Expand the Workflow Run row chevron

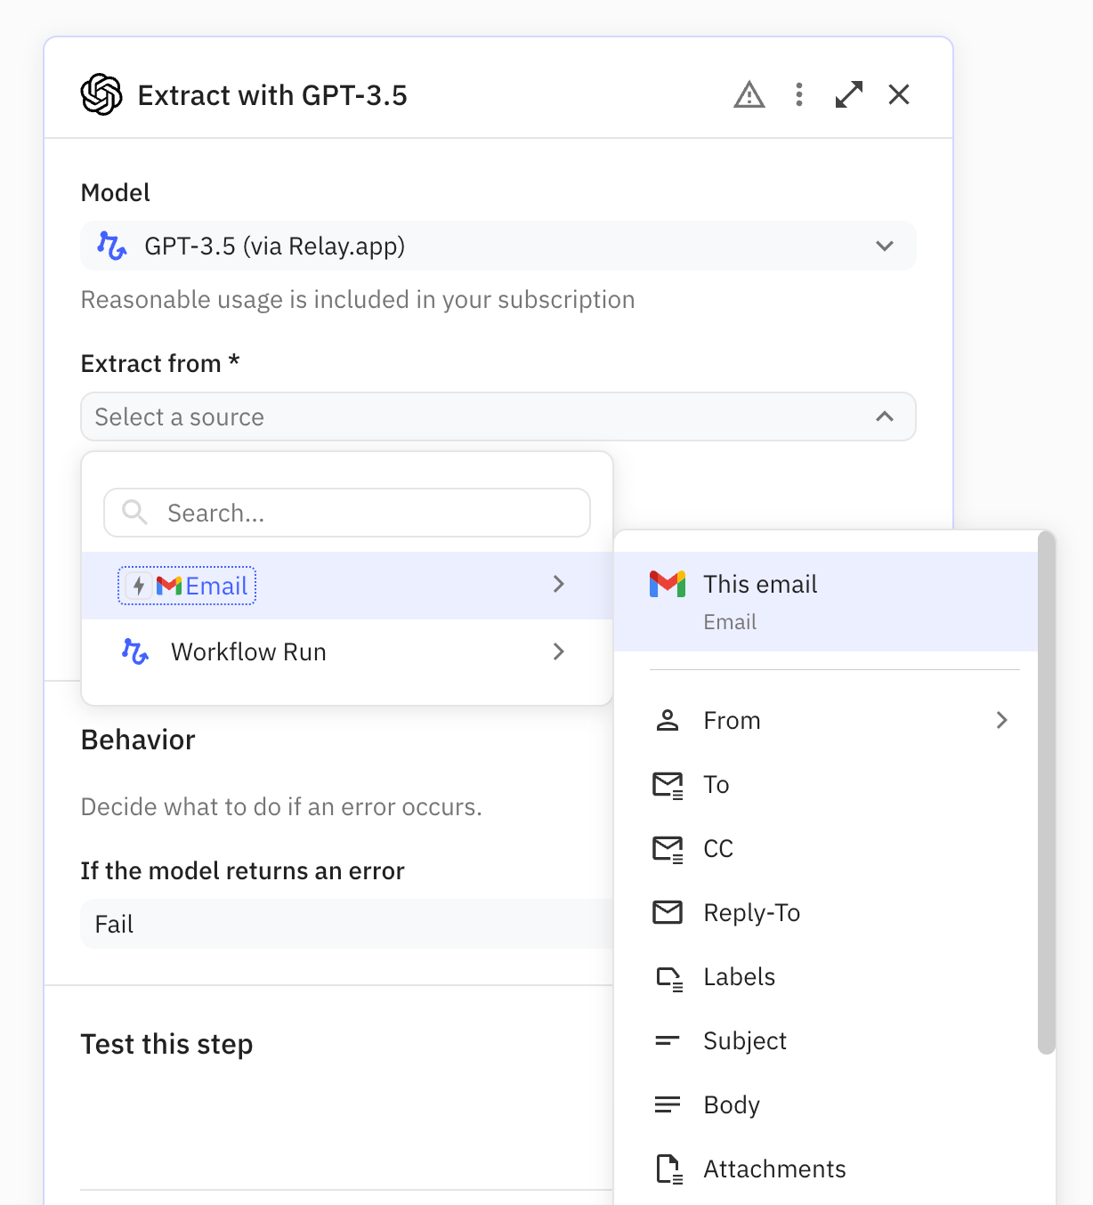(559, 651)
